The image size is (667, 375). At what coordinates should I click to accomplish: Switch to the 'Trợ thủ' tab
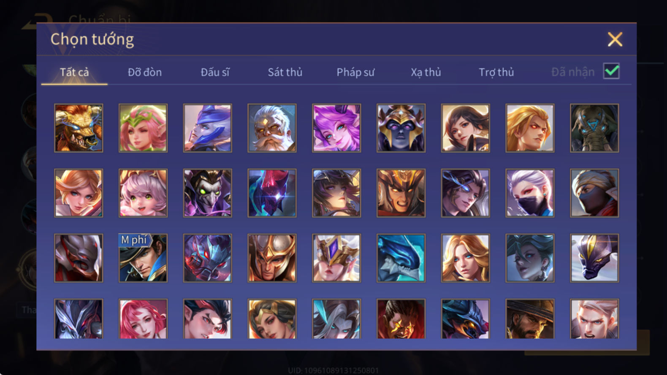point(496,72)
